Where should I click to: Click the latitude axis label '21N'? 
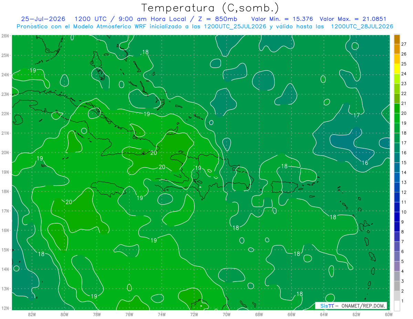pyautogui.click(x=5, y=133)
